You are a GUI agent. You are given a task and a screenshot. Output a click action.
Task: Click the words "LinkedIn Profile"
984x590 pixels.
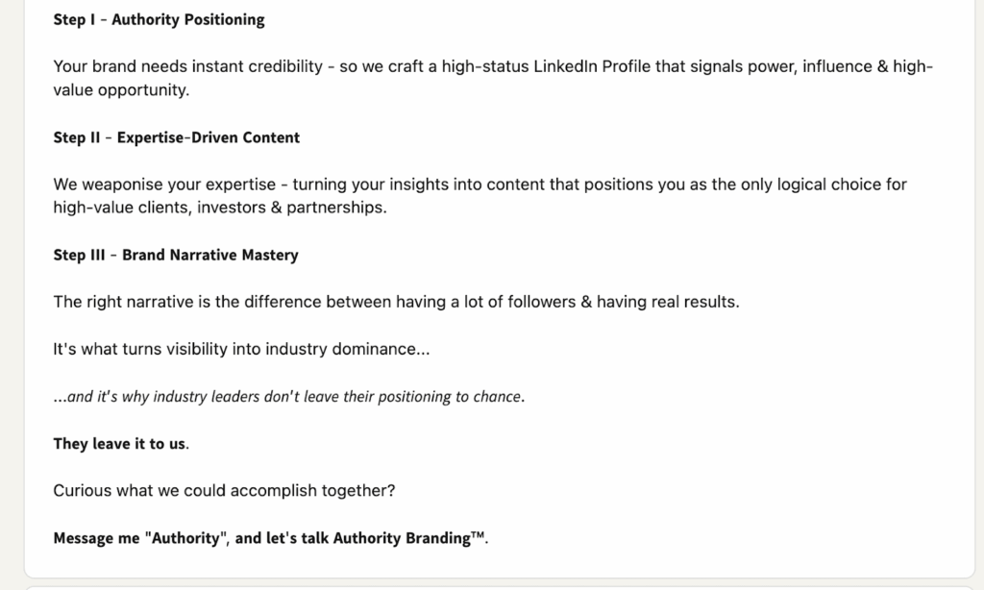592,67
